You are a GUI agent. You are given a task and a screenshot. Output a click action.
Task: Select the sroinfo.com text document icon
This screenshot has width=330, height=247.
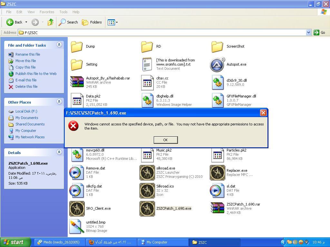click(147, 64)
